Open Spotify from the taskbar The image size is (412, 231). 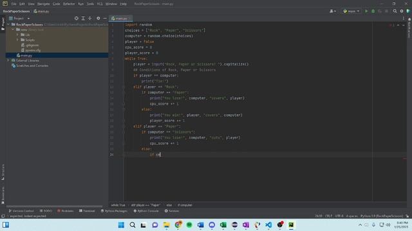(189, 225)
